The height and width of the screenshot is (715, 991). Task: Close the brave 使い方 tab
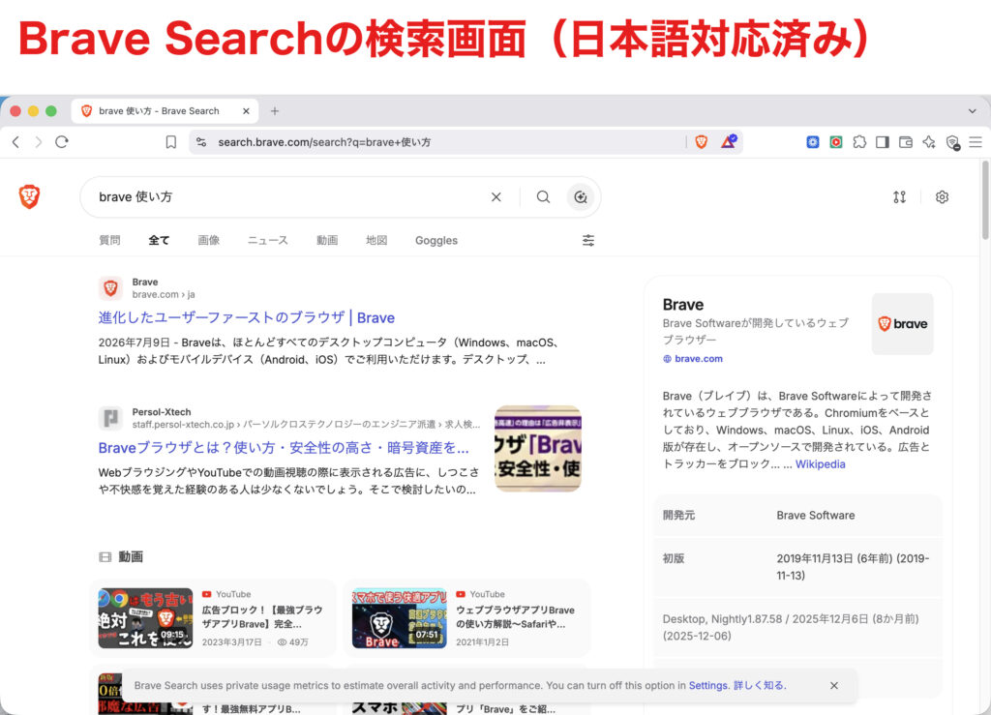tap(246, 111)
